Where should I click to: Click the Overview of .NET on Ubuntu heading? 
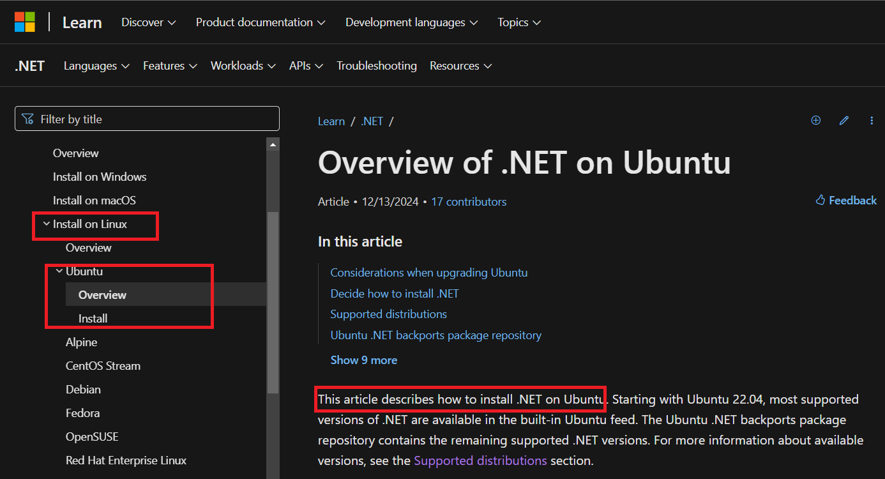click(x=524, y=163)
